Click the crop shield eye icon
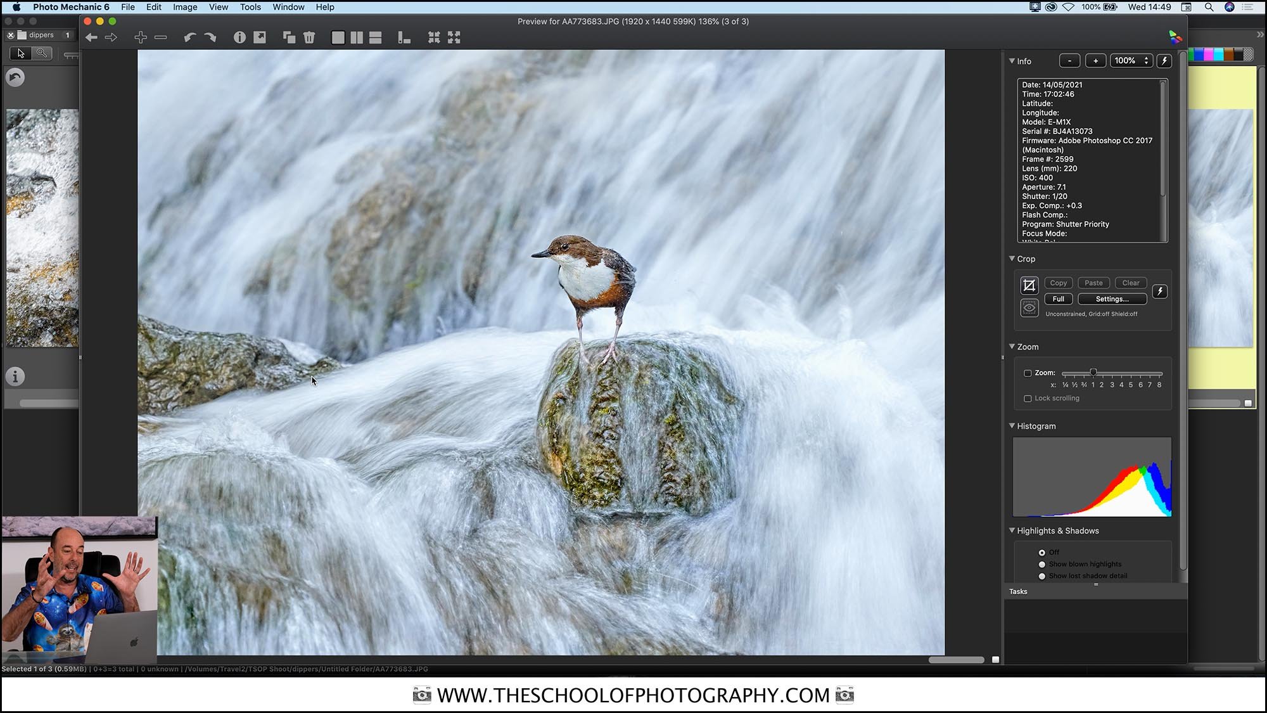The width and height of the screenshot is (1267, 713). click(1029, 308)
